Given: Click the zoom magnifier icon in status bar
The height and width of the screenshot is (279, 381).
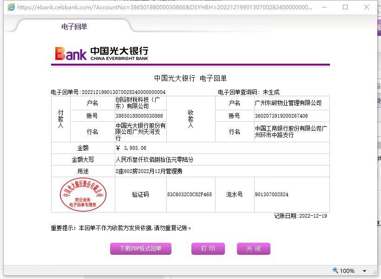Looking at the screenshot, I should pyautogui.click(x=335, y=271).
